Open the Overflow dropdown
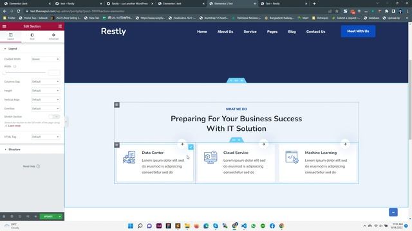The image size is (412, 231). pyautogui.click(x=46, y=108)
